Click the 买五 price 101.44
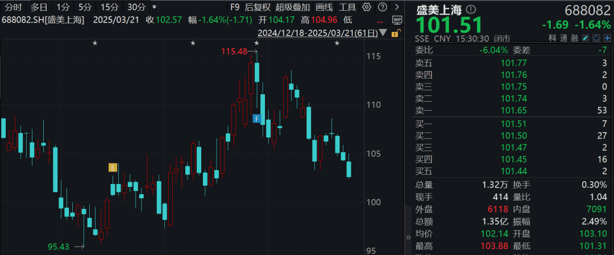This screenshot has height=255, width=614. click(514, 171)
